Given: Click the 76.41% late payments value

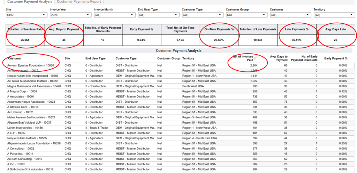Looking at the screenshot, I should point(296,40).
